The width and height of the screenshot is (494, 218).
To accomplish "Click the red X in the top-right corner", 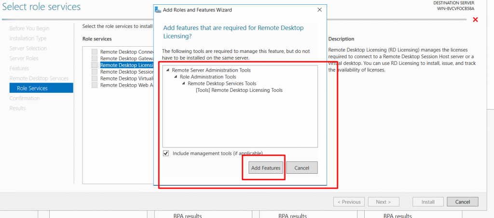I will click(475, 20).
